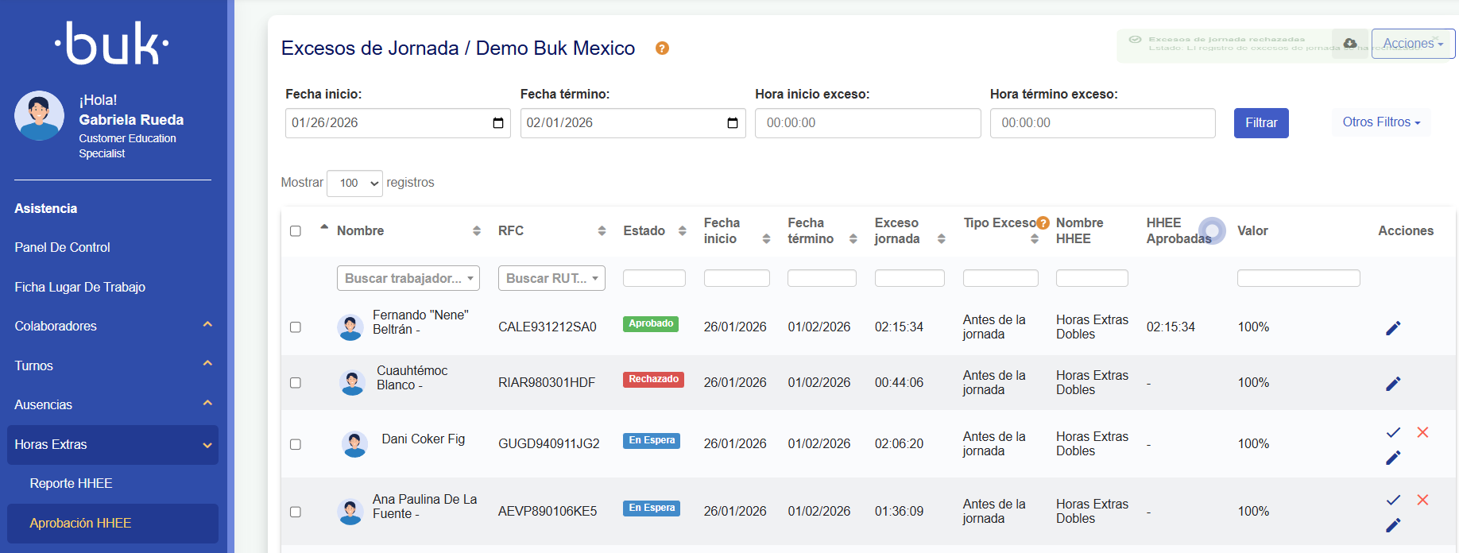
Task: Sort table by Exceso jornada column
Action: [941, 238]
